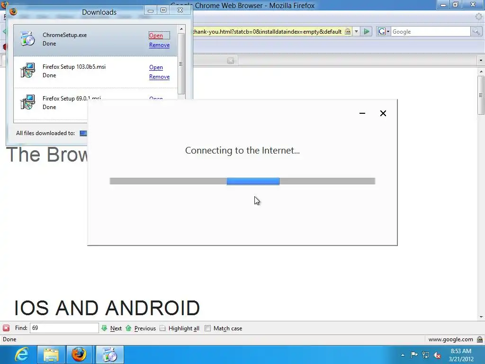Close the Chrome installer dialog
This screenshot has width=485, height=364.
click(x=383, y=113)
